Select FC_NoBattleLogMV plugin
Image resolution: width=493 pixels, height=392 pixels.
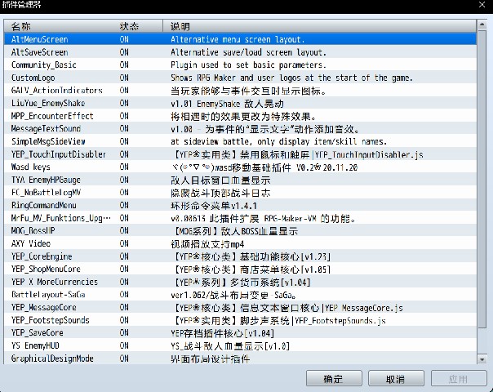point(240,193)
